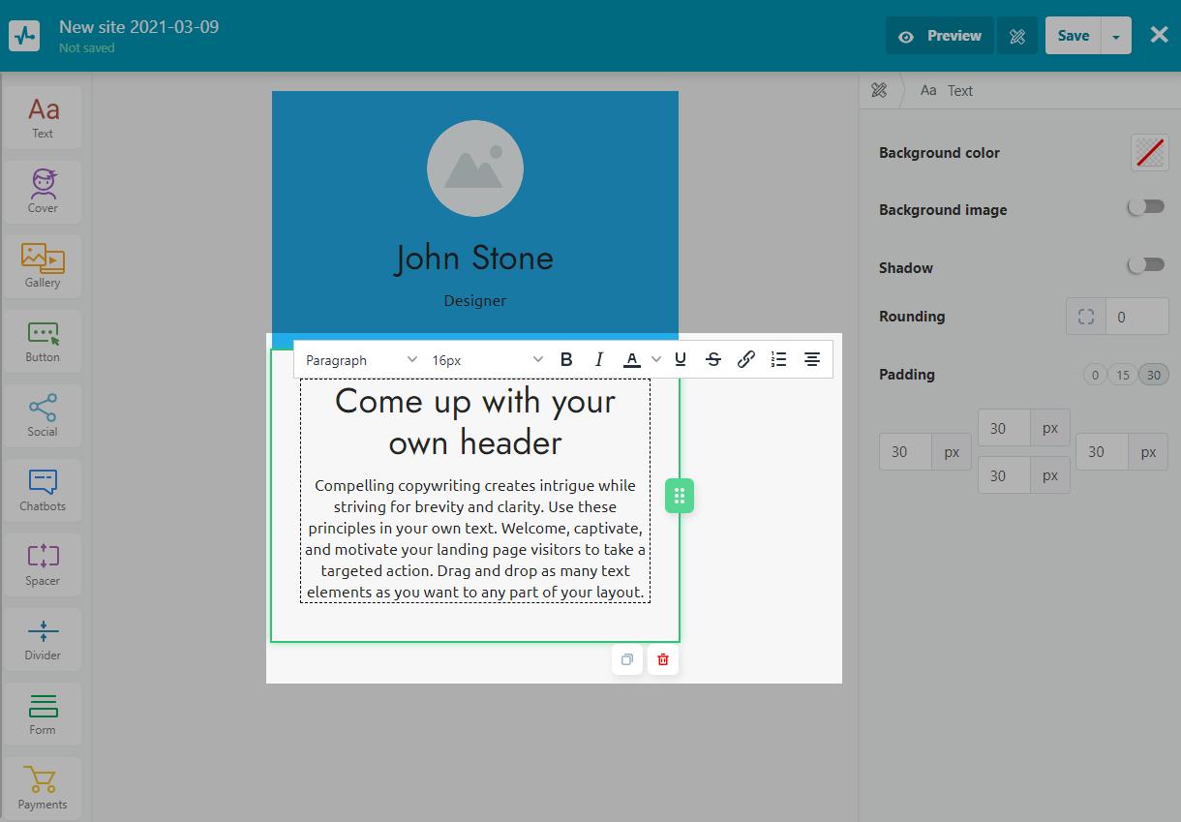The height and width of the screenshot is (822, 1181).
Task: Apply italic formatting to text
Action: click(598, 360)
